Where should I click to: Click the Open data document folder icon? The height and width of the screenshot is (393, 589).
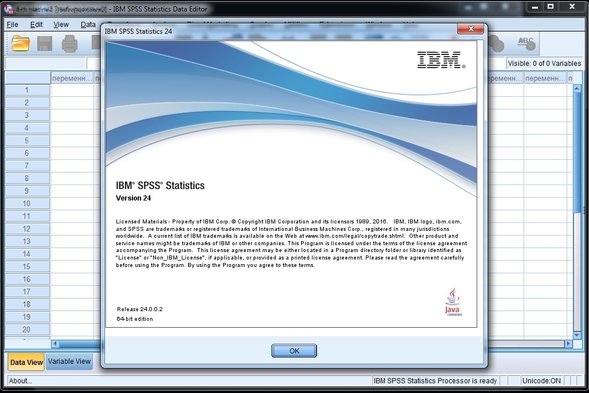click(21, 44)
